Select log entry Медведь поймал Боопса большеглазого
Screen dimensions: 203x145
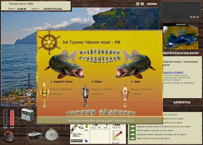coord(163,127)
